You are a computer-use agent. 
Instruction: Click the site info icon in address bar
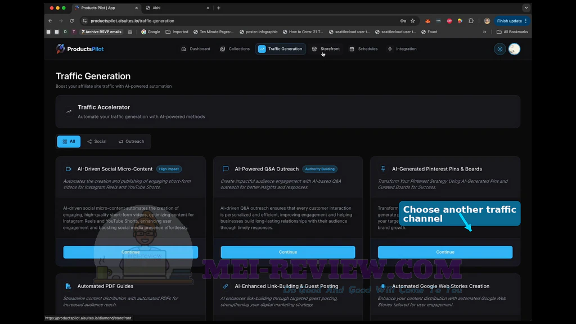click(x=84, y=21)
